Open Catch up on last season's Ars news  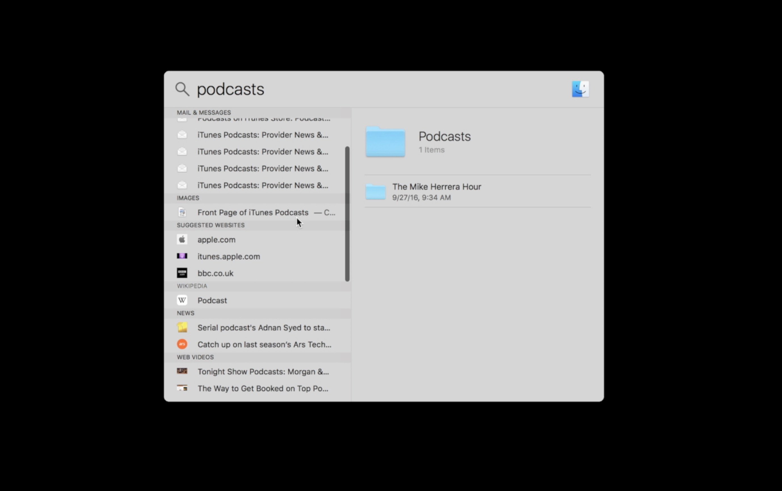coord(264,345)
